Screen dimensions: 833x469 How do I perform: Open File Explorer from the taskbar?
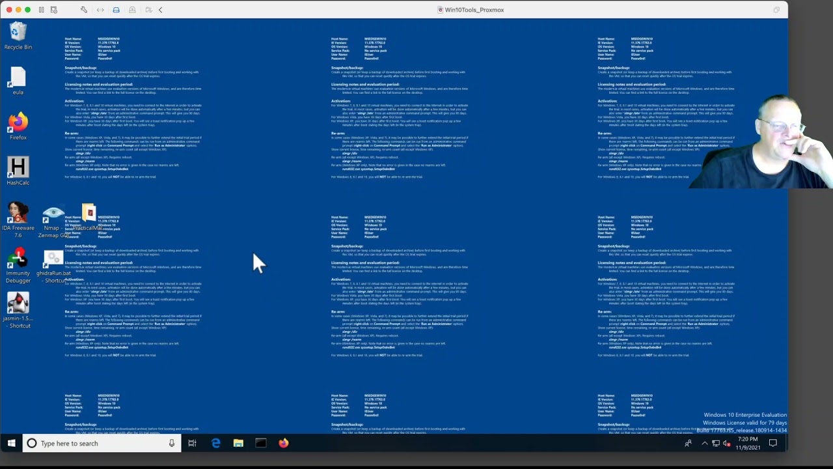pyautogui.click(x=238, y=444)
